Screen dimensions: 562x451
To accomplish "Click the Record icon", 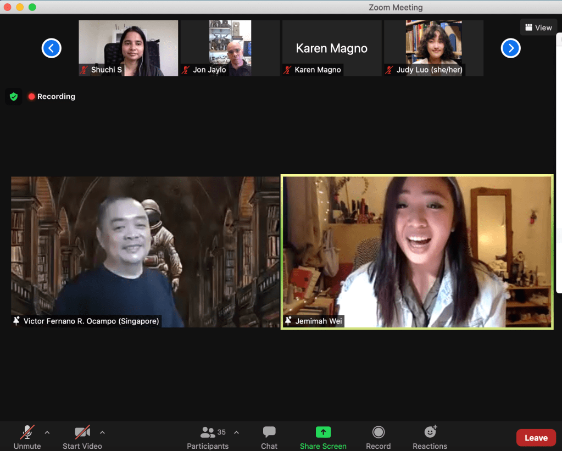I will [378, 432].
